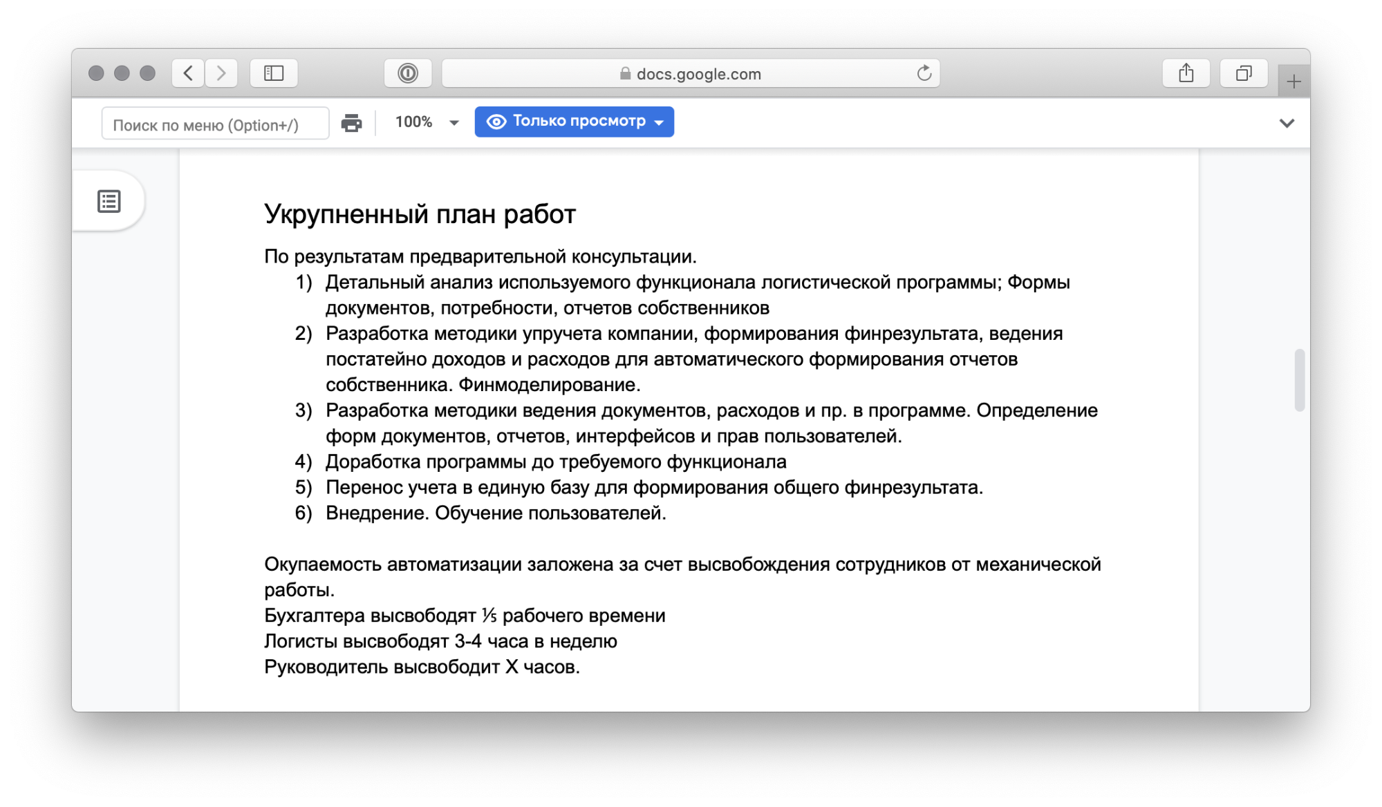Reload the page with the refresh icon
Viewport: 1382px width, 807px height.
point(924,73)
